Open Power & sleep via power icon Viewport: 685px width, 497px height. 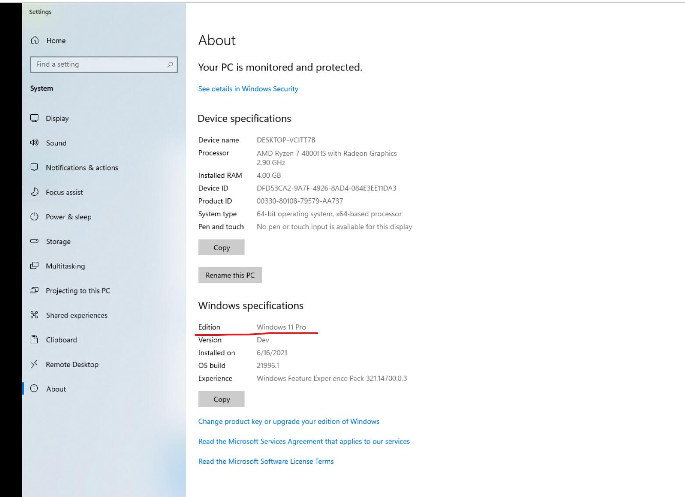click(35, 216)
